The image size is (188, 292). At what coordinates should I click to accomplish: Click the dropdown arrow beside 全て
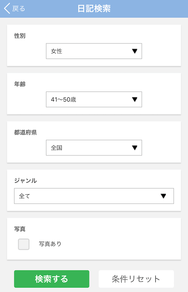pos(163,196)
